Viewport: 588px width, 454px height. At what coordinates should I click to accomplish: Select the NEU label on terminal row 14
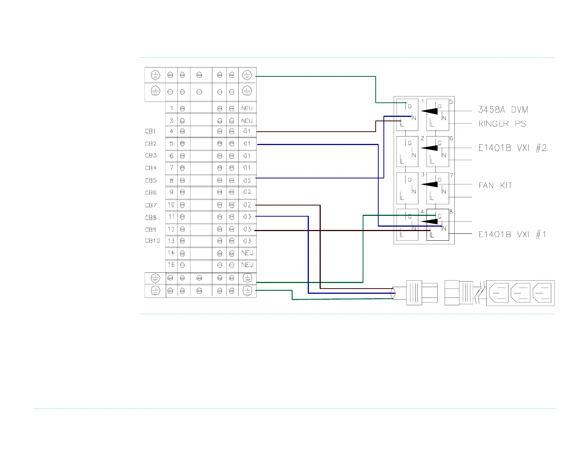[x=247, y=253]
